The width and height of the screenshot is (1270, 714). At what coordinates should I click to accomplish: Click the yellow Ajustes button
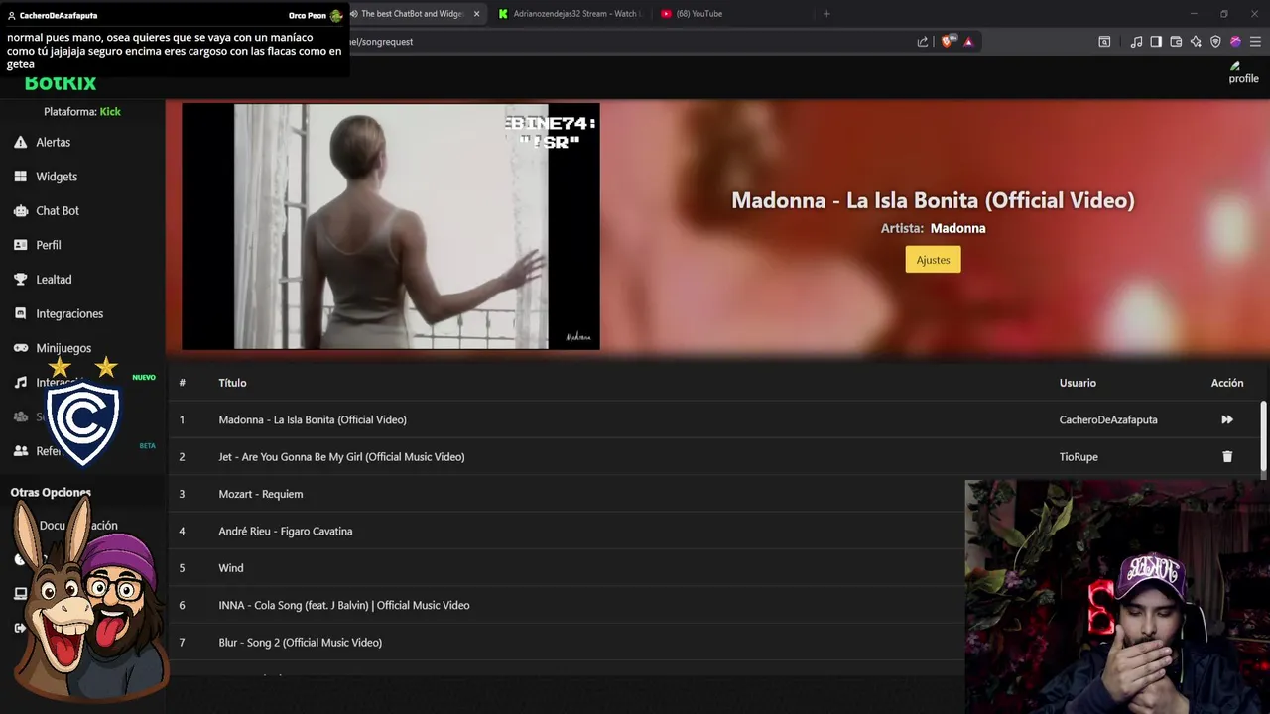pos(933,260)
